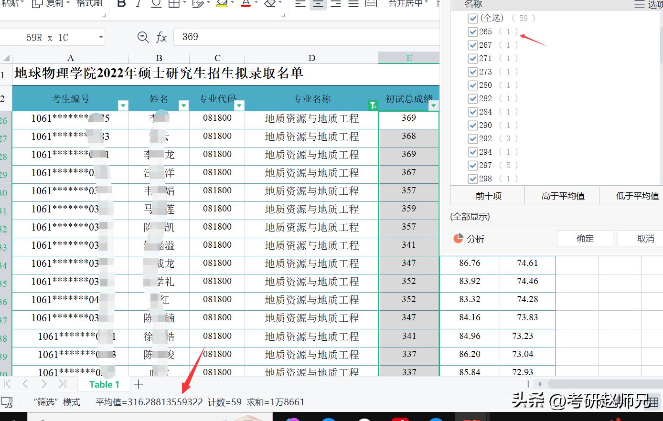Toggle the (全选) select-all checkbox
Screen dimensions: 663x421
click(472, 18)
